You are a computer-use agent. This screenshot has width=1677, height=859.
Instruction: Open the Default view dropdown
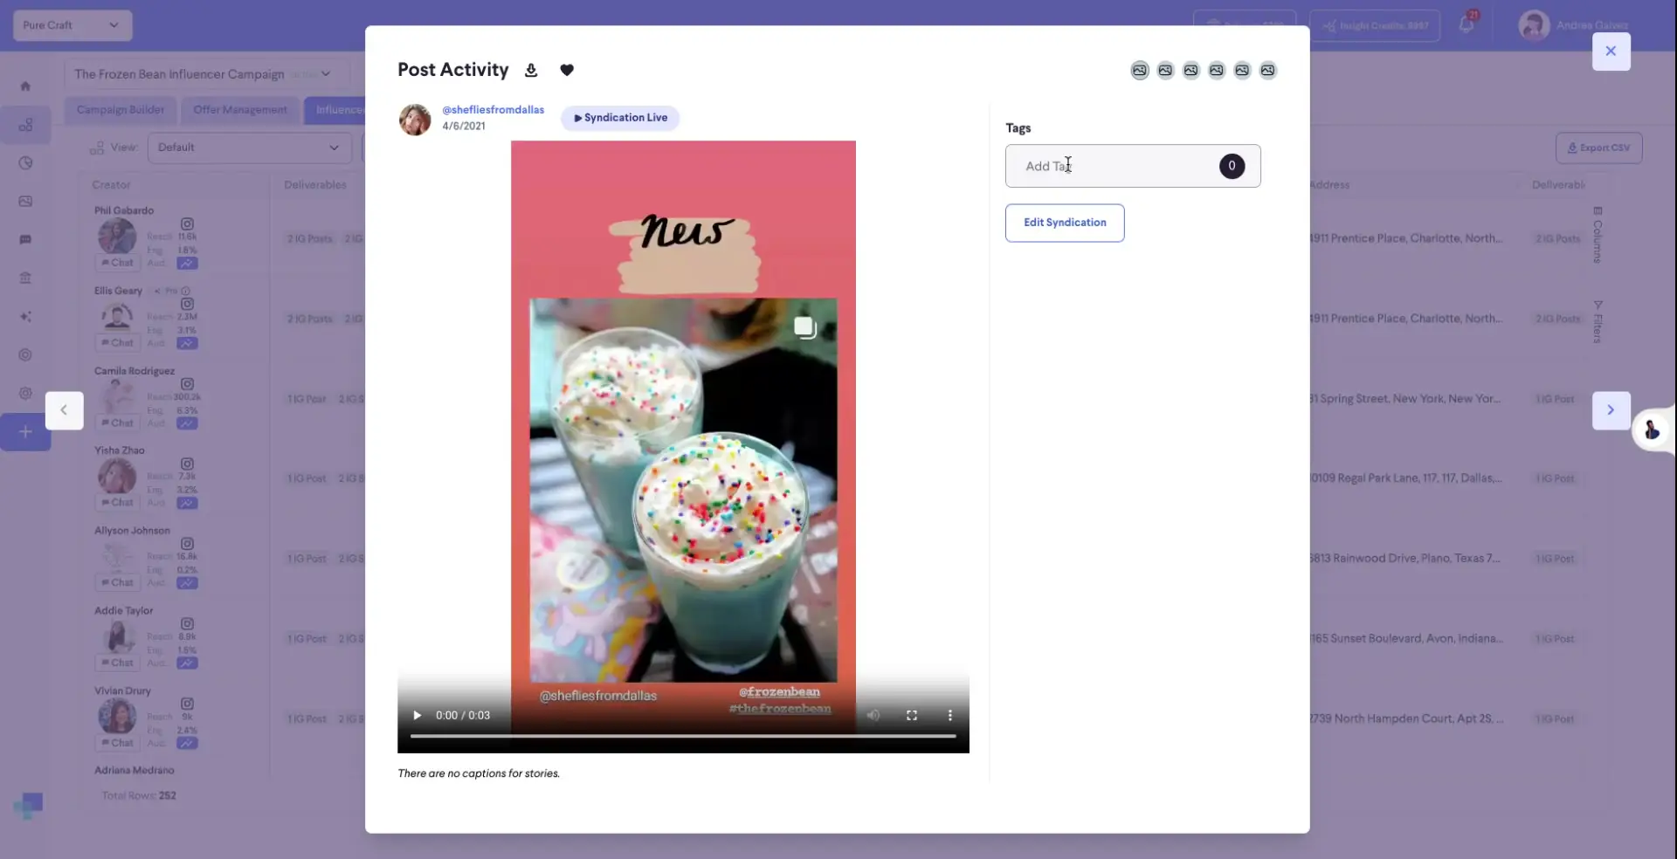pyautogui.click(x=249, y=148)
